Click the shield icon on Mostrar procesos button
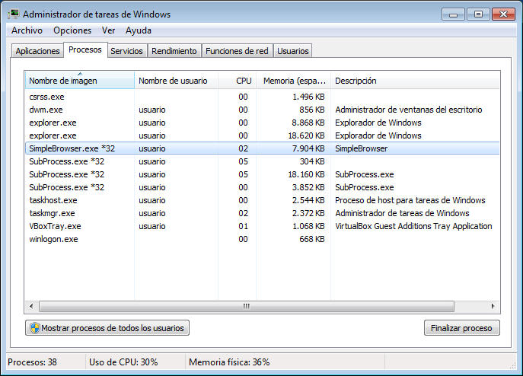This screenshot has height=376, width=523. tap(35, 328)
